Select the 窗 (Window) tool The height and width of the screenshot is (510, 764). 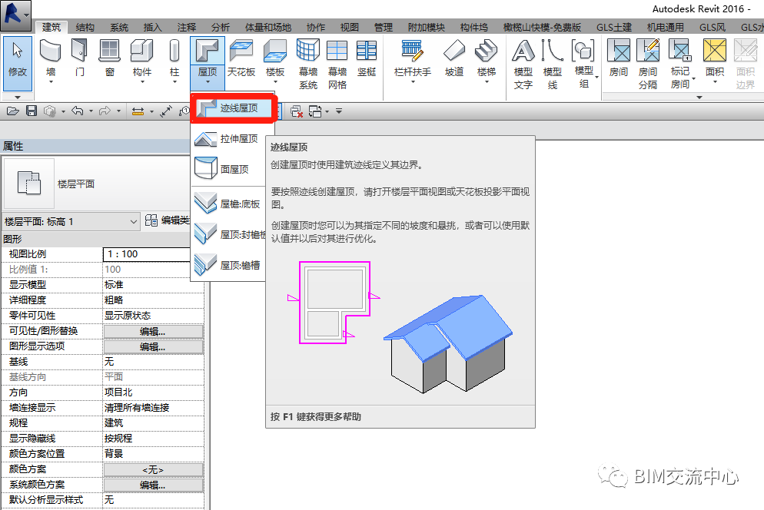110,58
